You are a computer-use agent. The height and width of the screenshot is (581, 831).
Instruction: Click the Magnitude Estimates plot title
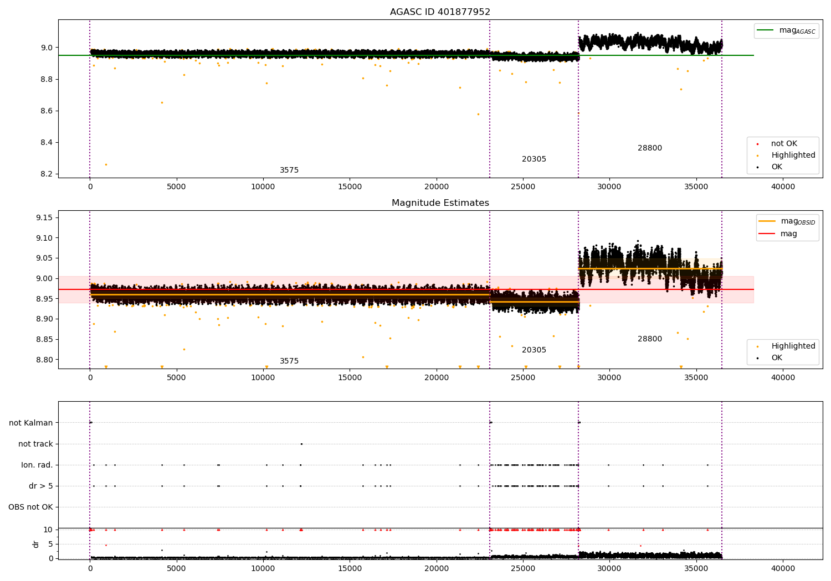pyautogui.click(x=440, y=203)
